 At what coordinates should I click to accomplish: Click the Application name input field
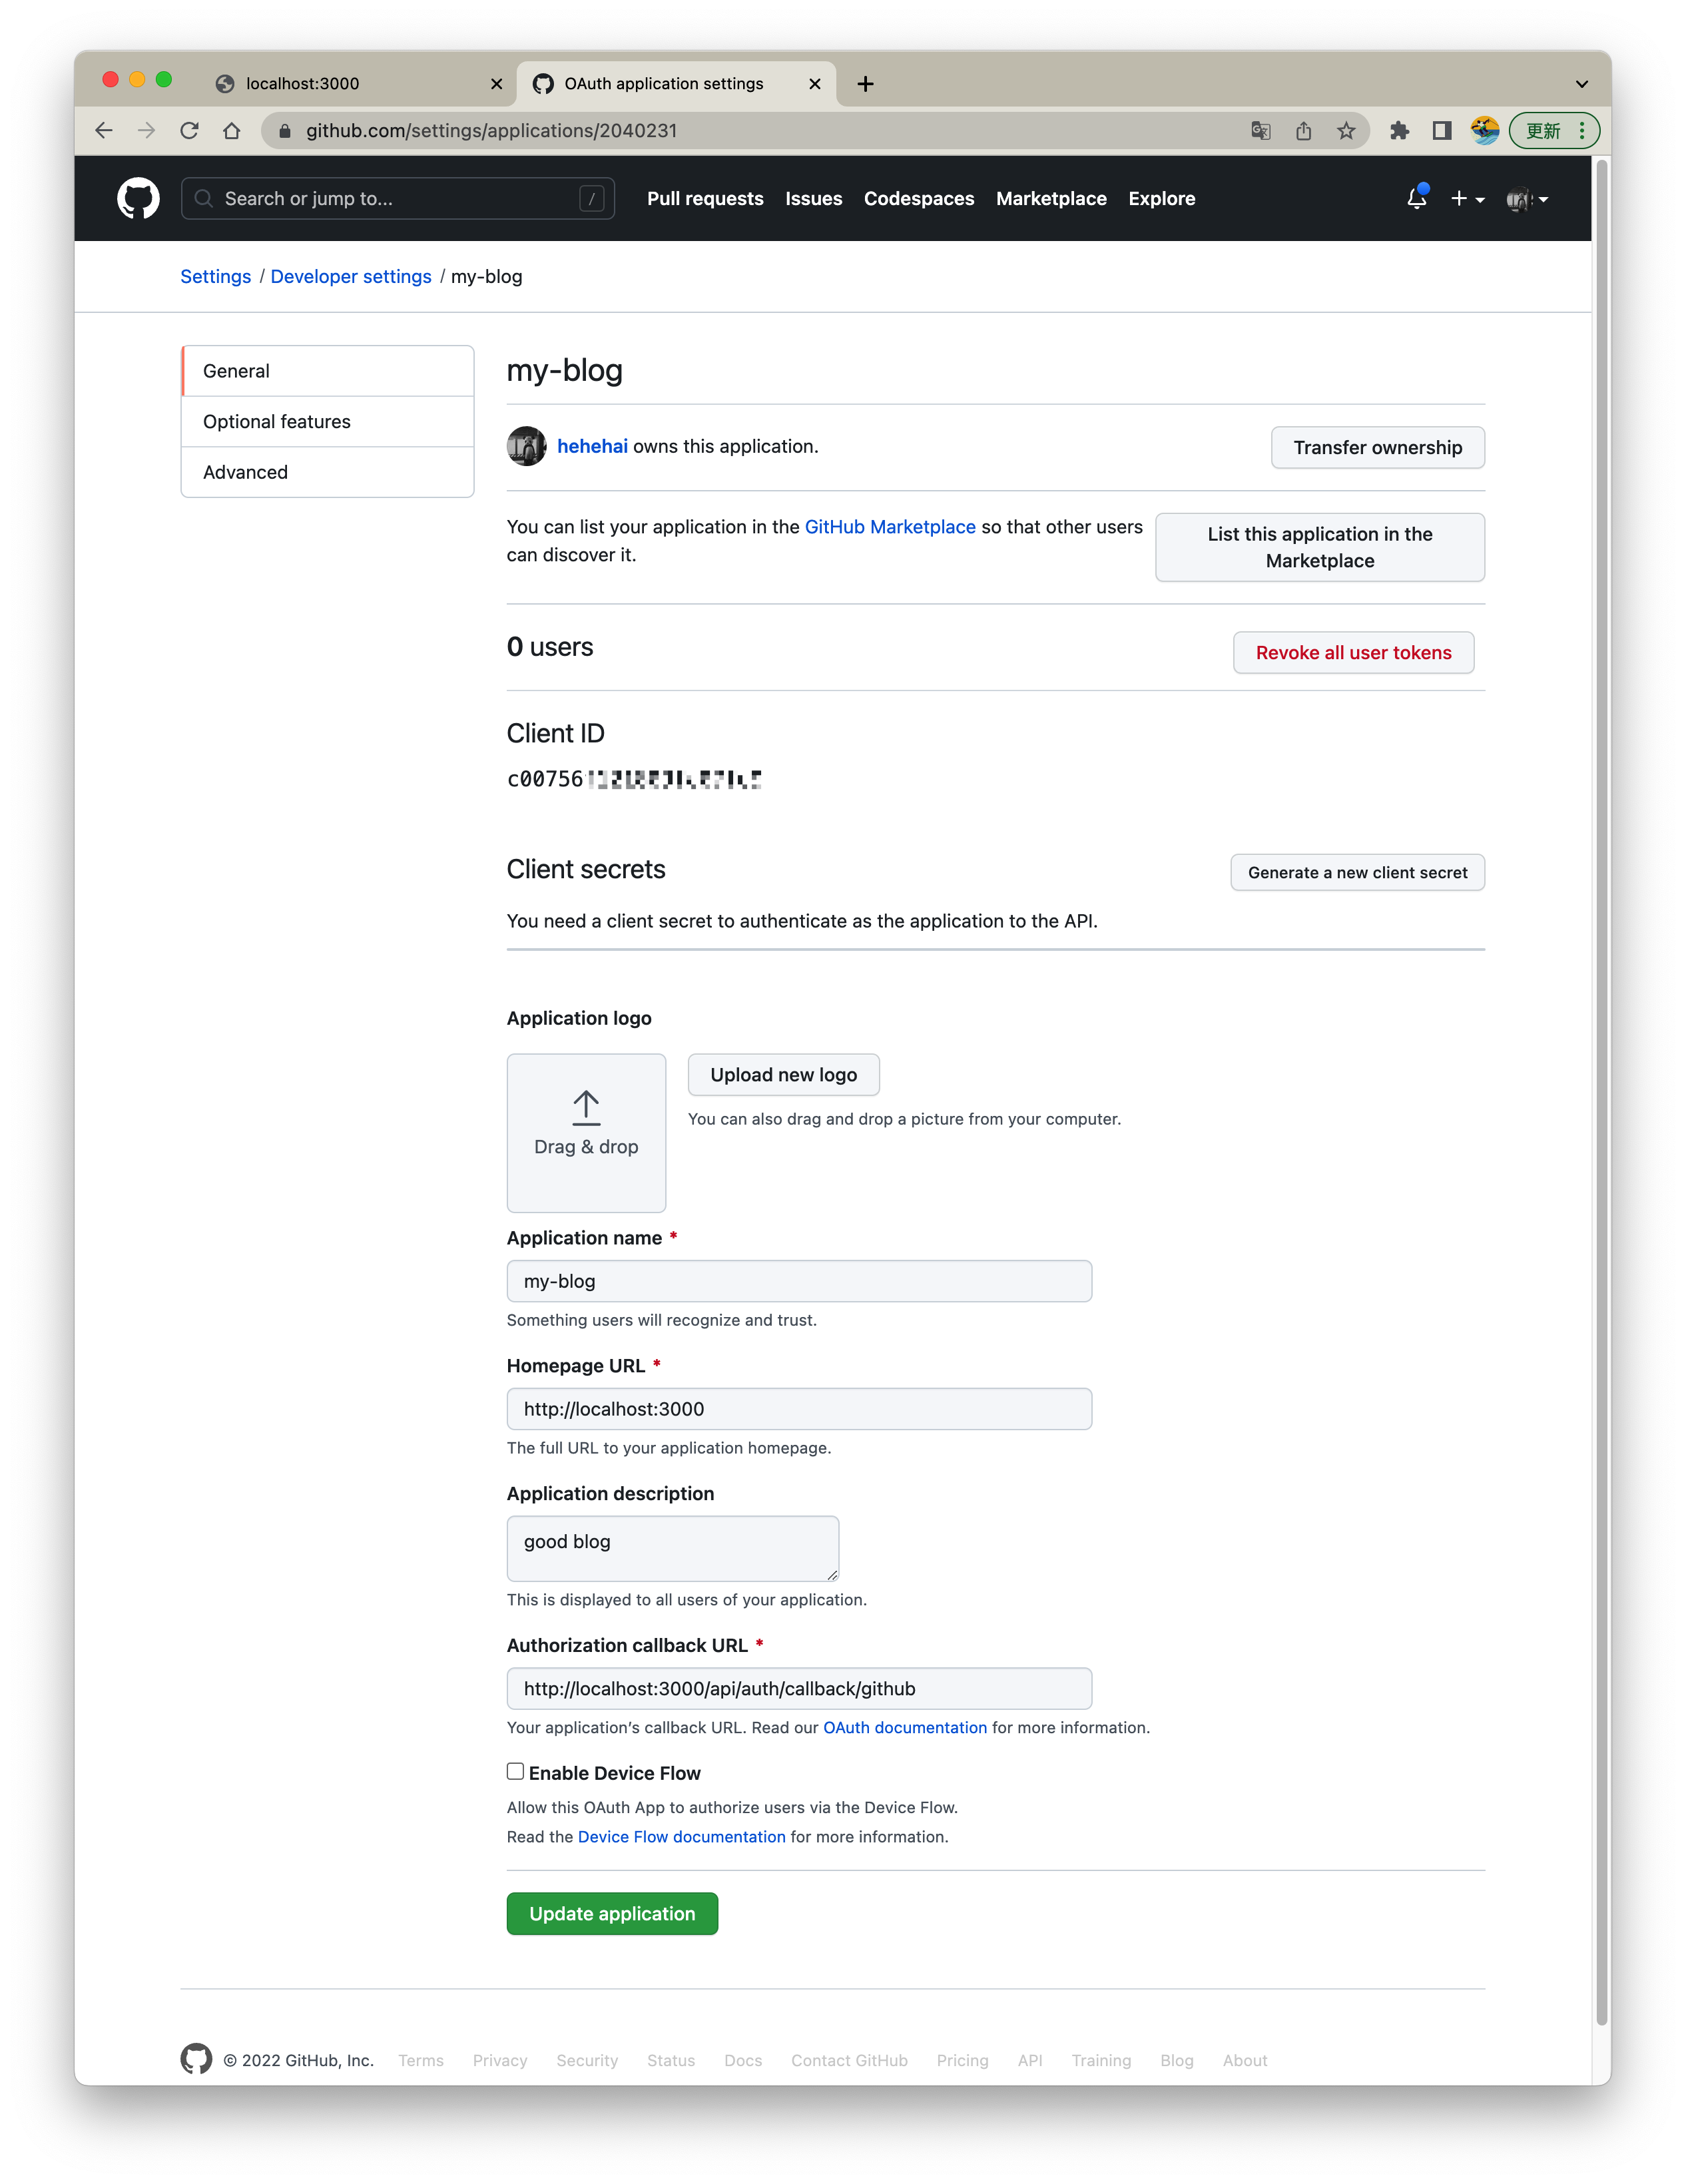(799, 1281)
